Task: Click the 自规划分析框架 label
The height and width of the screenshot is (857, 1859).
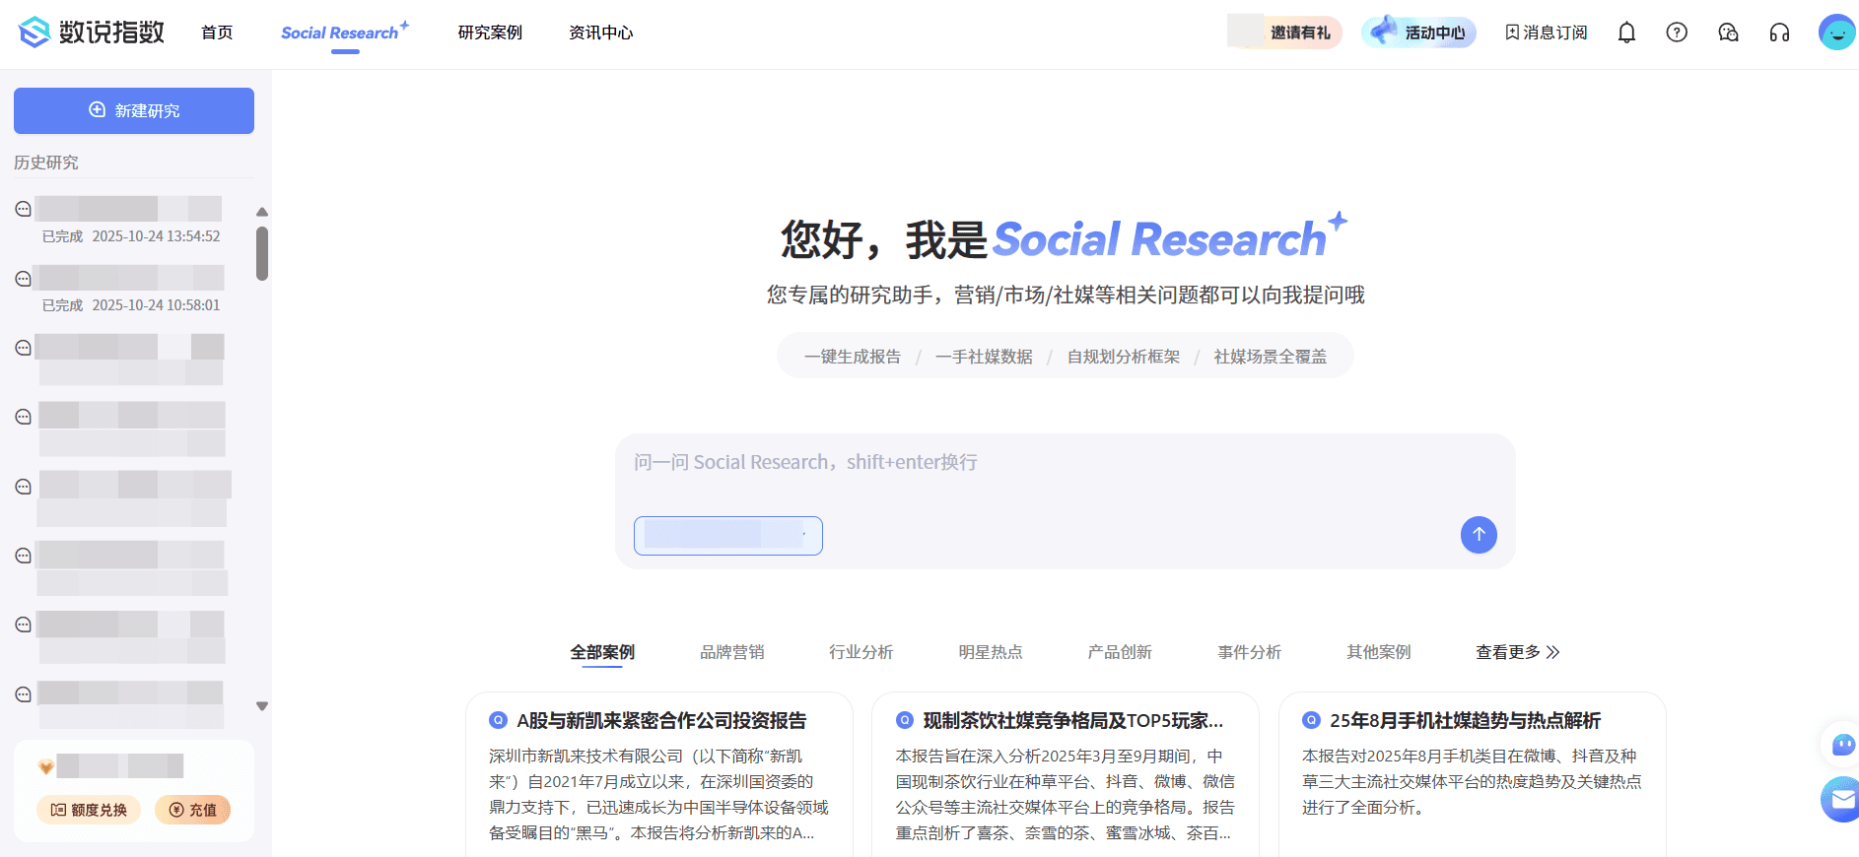Action: click(x=1124, y=357)
